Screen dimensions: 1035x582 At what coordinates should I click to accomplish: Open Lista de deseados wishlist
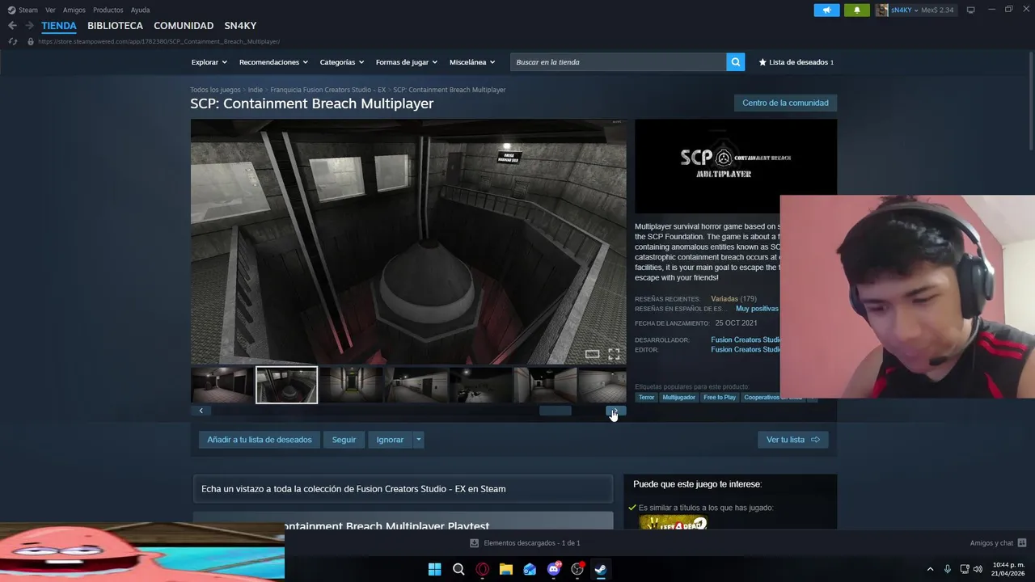click(x=796, y=62)
